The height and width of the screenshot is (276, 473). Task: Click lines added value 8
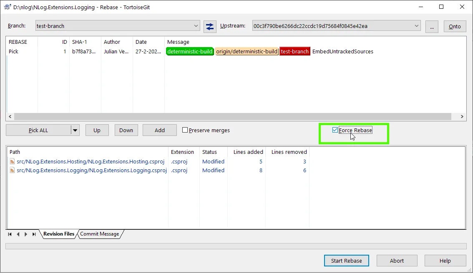[x=261, y=171]
